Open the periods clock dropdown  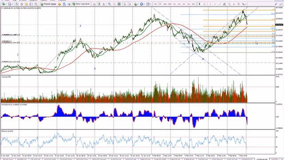(x=144, y=4)
